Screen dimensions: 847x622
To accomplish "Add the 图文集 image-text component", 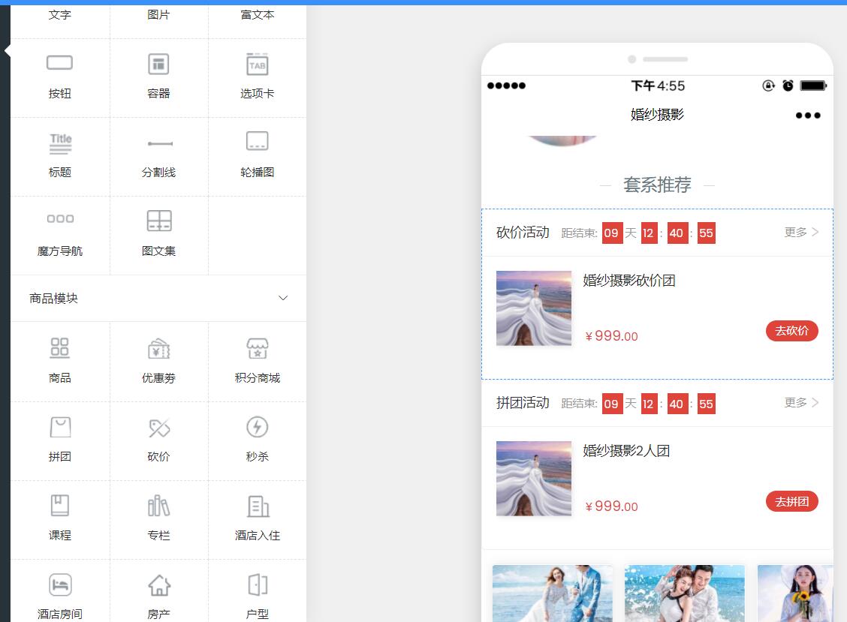I will click(x=159, y=235).
